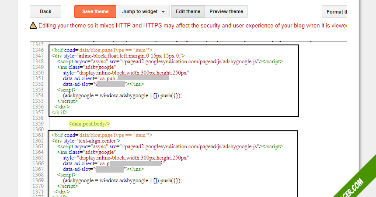The image size is (376, 197).
Task: Click the Format theme button
Action: [x=334, y=12]
